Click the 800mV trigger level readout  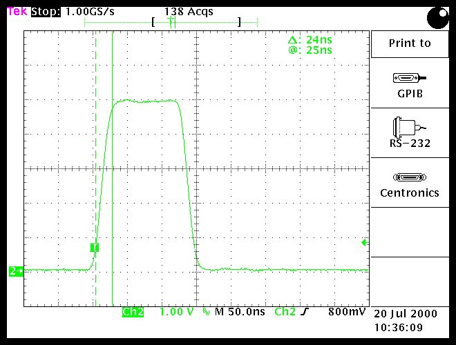(x=347, y=312)
